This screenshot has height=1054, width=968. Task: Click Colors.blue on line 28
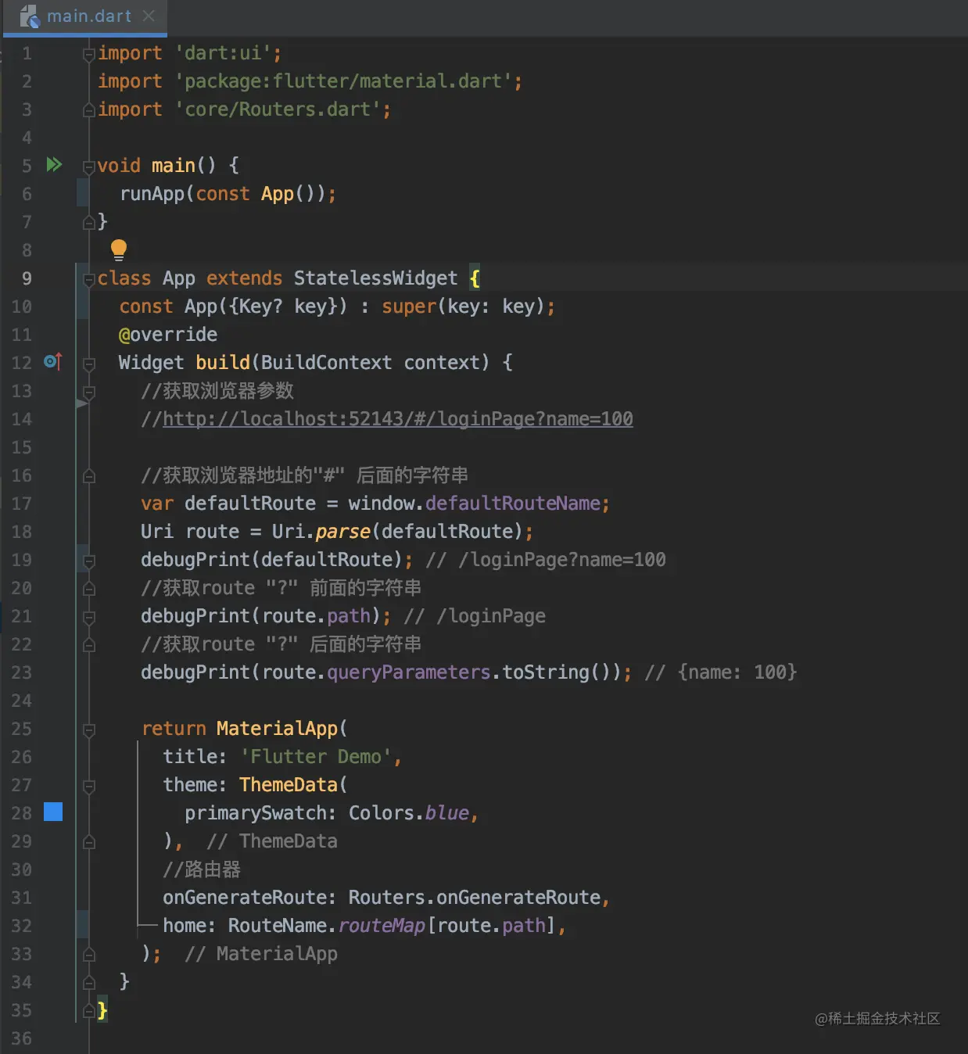(x=408, y=813)
